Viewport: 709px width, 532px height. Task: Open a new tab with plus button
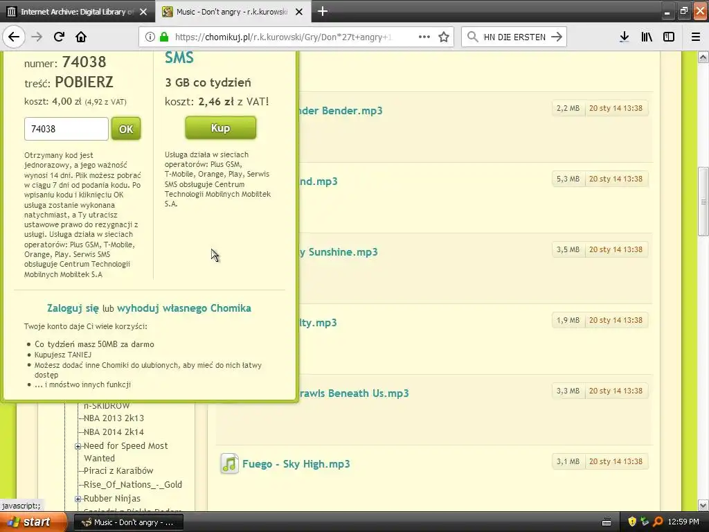323,11
